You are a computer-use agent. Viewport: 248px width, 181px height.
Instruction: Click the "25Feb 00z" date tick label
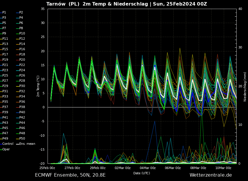click(x=47, y=168)
